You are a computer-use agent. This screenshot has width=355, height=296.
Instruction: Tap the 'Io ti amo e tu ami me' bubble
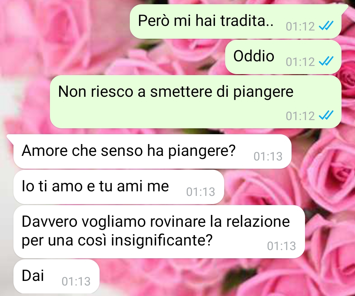[119, 187]
